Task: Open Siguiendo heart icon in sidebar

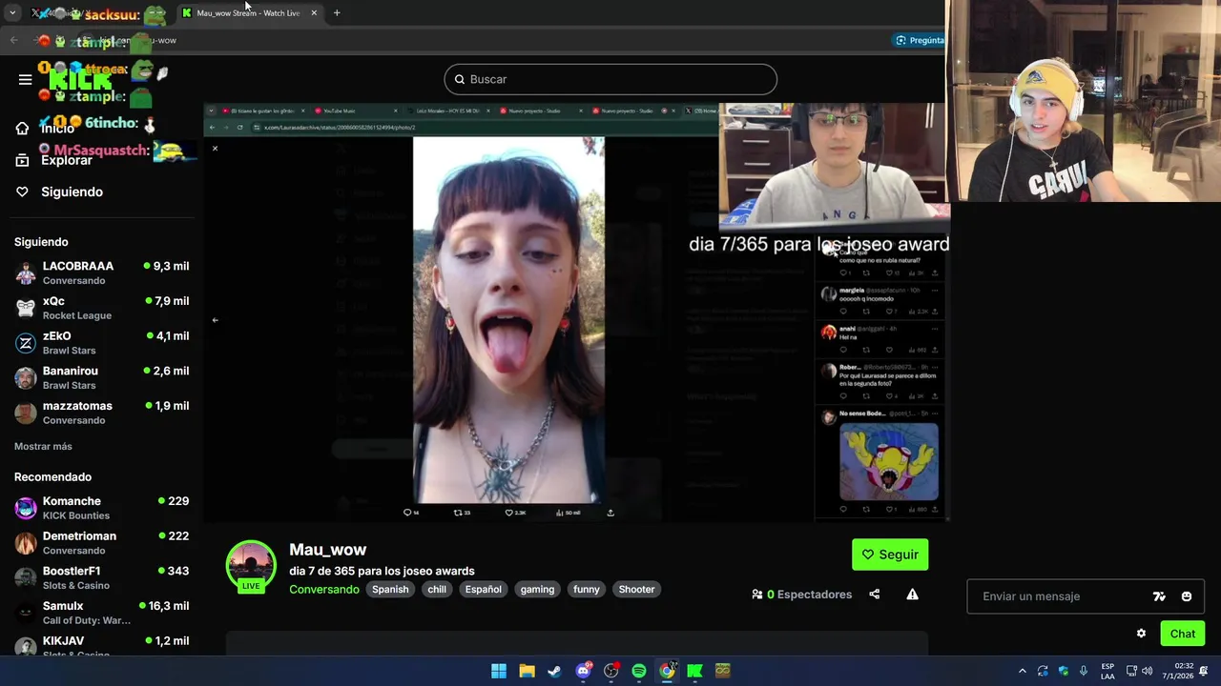Action: [22, 192]
